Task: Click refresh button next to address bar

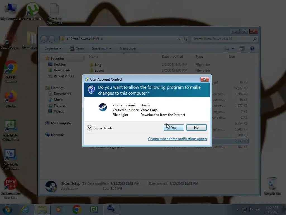Action: 185,39
